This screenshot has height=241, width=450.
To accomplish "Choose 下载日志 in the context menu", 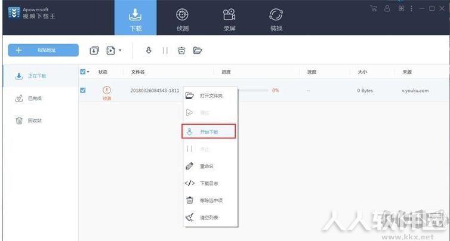I will (210, 183).
